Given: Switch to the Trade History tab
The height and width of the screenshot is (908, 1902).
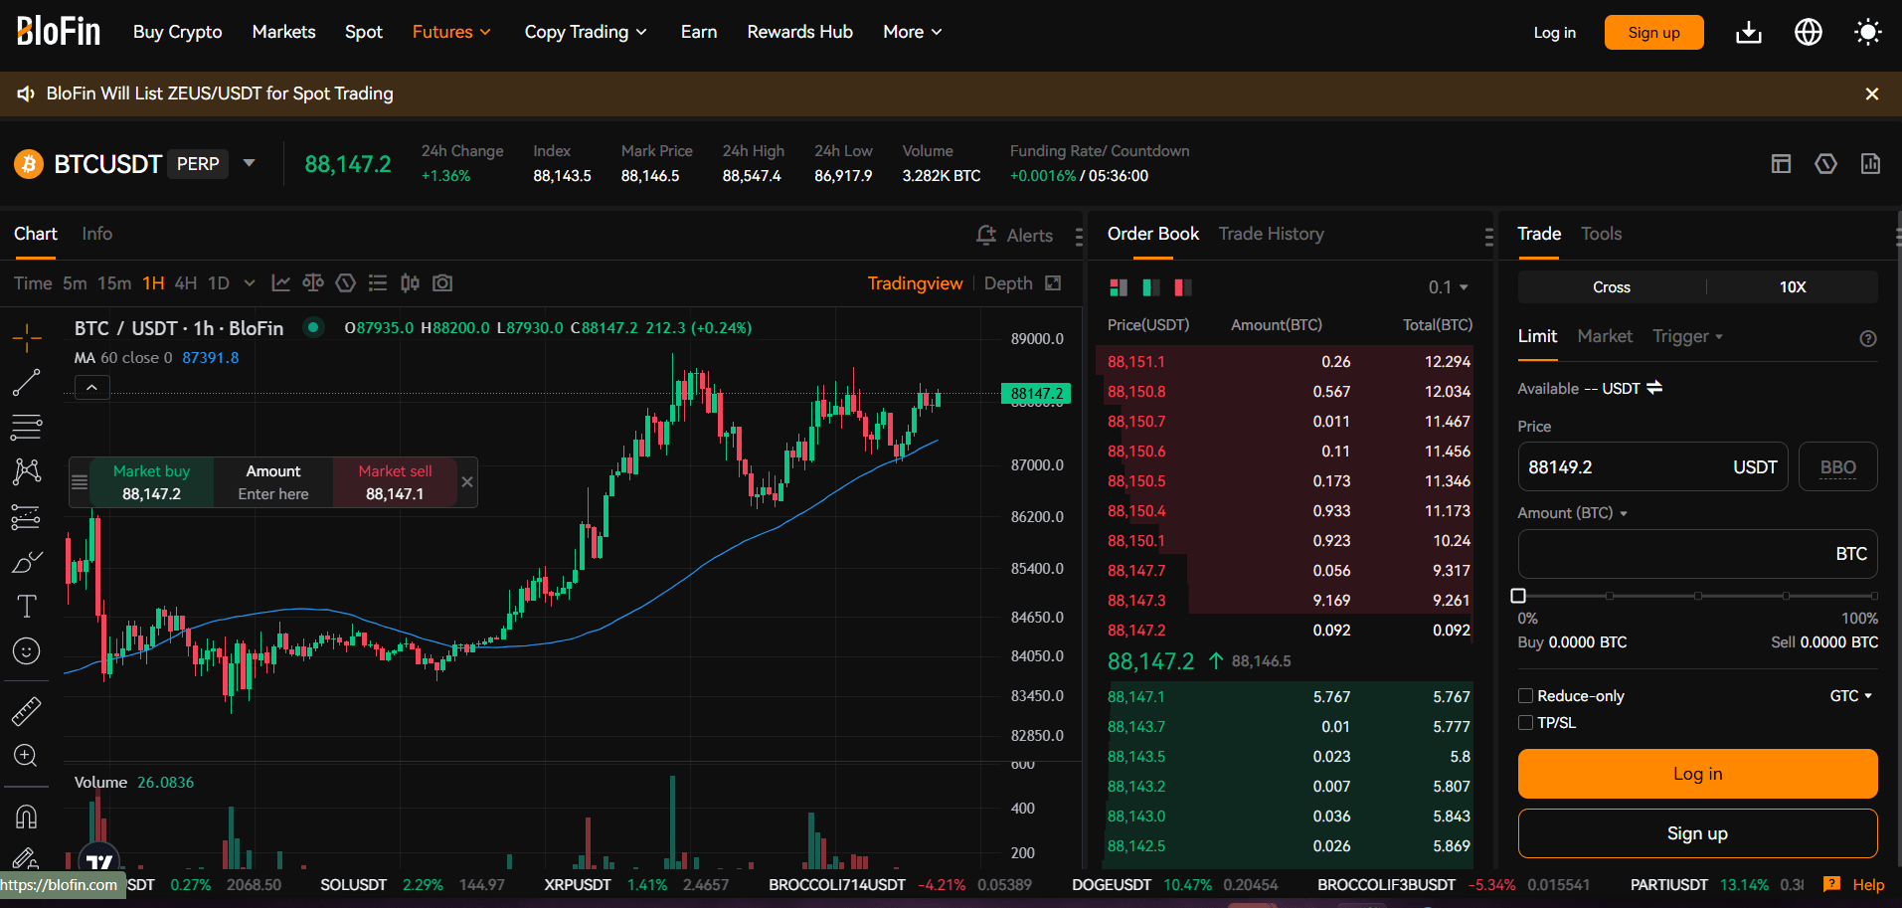Looking at the screenshot, I should click(1271, 234).
